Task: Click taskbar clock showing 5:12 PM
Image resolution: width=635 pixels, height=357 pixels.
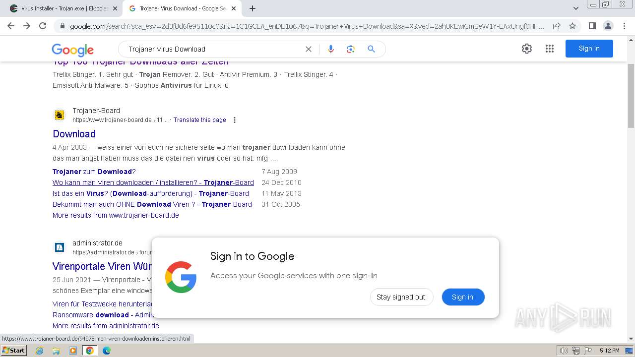Action: 609,351
